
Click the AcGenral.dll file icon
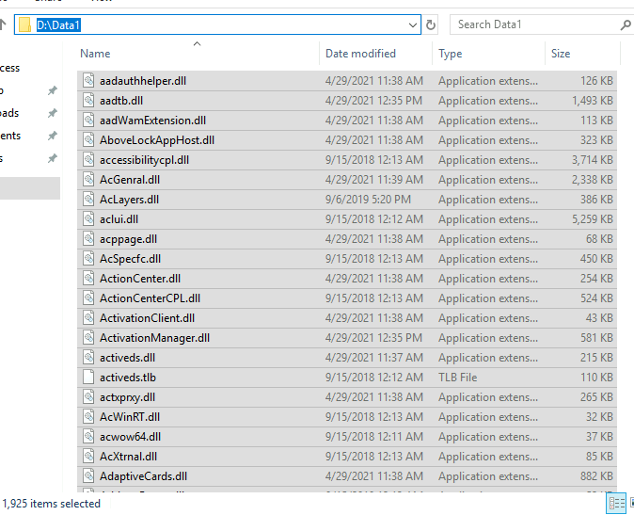tap(88, 179)
